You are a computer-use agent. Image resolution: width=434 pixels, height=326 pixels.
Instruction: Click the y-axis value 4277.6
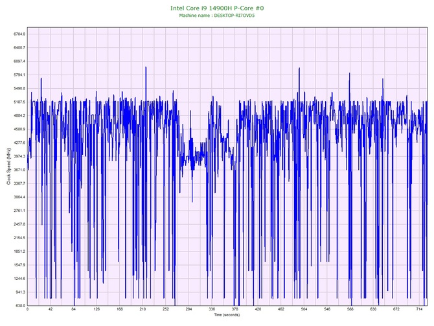pos(19,143)
